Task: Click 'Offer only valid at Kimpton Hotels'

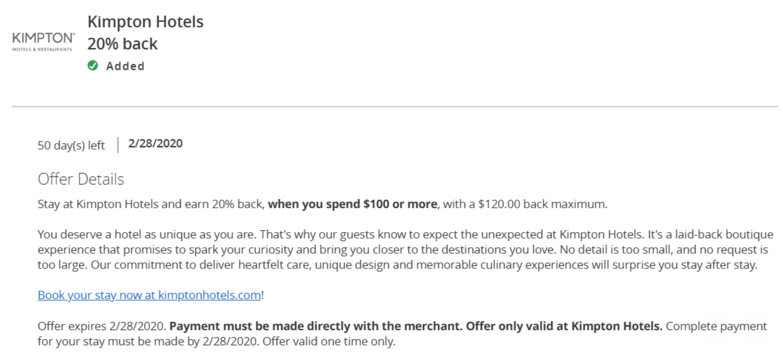Action: pos(564,326)
